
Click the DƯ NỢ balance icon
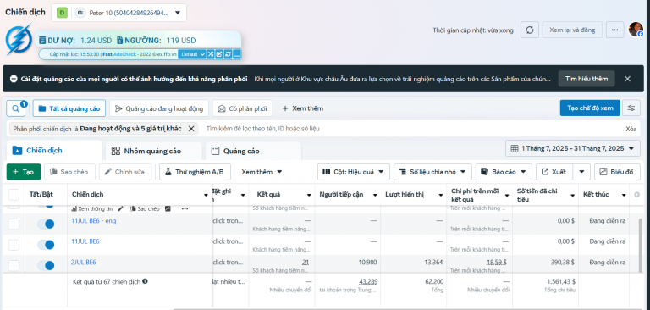click(x=42, y=41)
